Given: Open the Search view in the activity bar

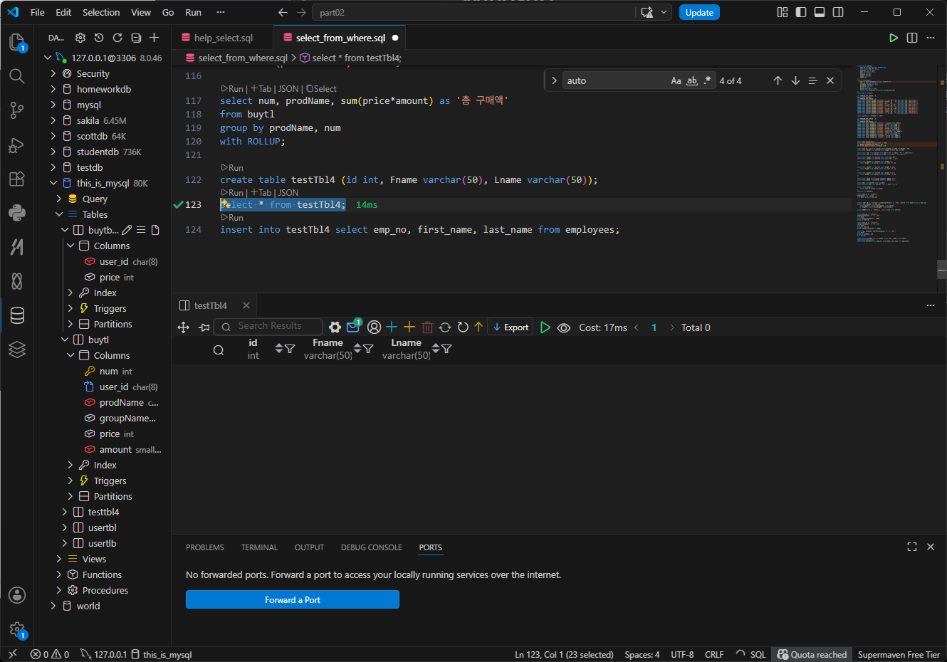Looking at the screenshot, I should [x=17, y=76].
